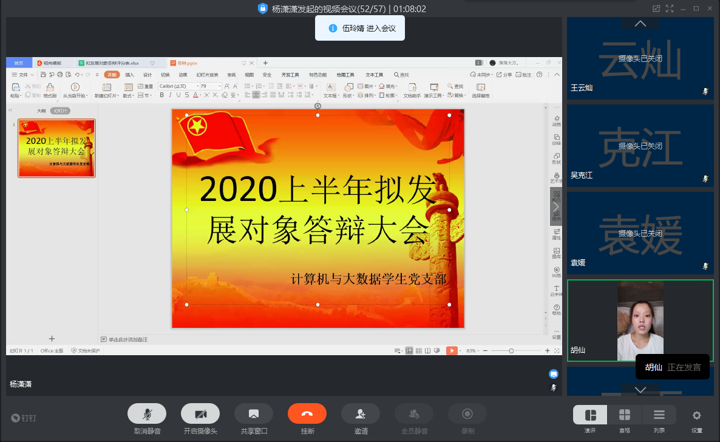Click the mute-all 全员静音 button

(413, 413)
